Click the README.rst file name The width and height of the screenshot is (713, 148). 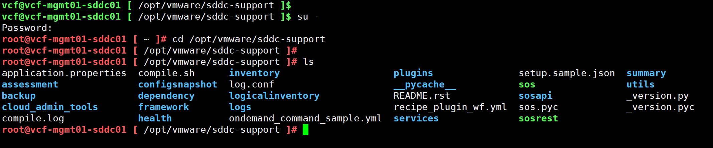(422, 96)
